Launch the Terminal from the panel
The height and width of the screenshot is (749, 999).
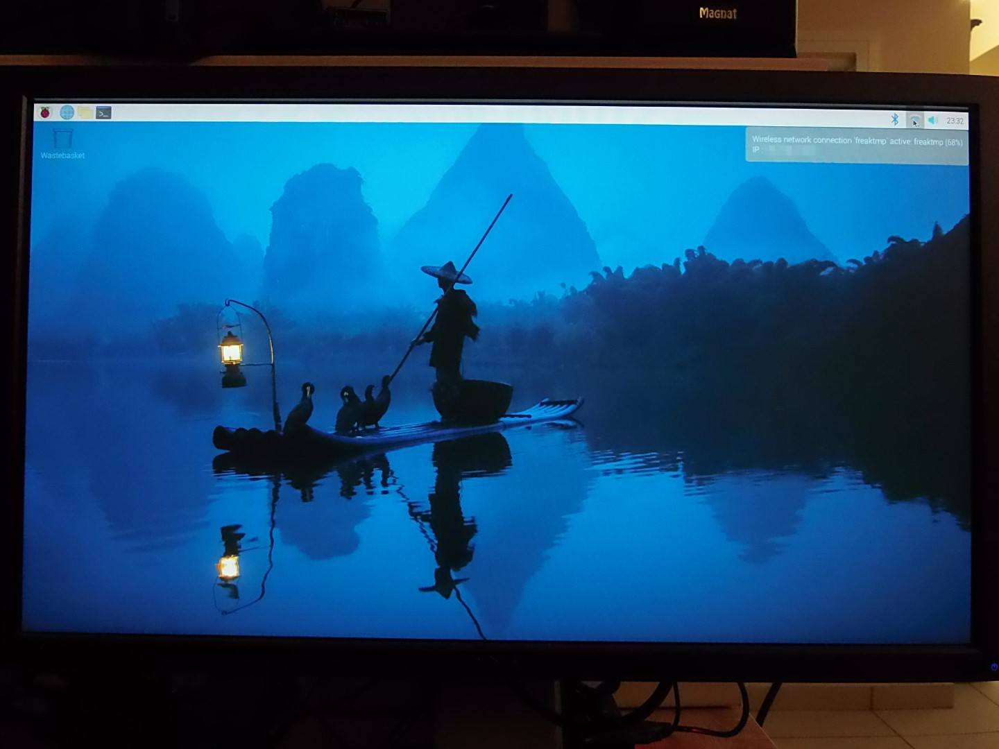(104, 113)
